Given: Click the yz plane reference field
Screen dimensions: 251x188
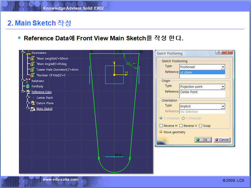Looking at the screenshot, I should point(202,73).
